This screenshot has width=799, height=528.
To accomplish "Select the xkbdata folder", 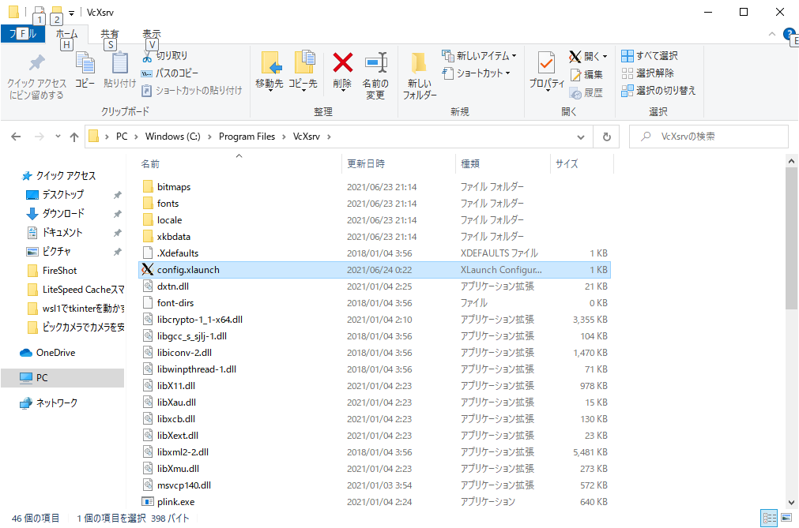I will click(x=173, y=237).
